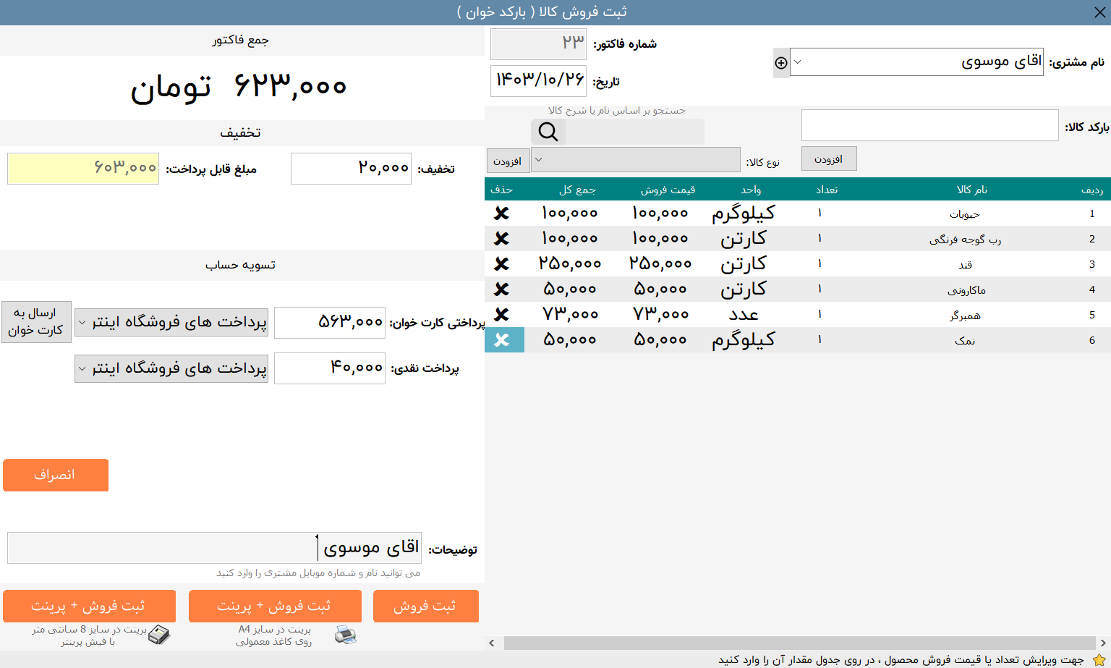The image size is (1111, 668).
Task: Click the add new customer plus icon
Action: [x=781, y=64]
